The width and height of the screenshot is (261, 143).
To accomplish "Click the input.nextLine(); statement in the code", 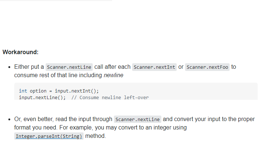I will click(42, 97).
